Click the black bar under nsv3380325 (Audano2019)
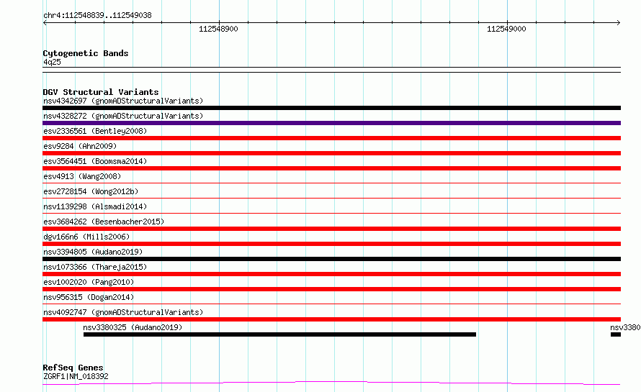The image size is (641, 392). pyautogui.click(x=279, y=334)
